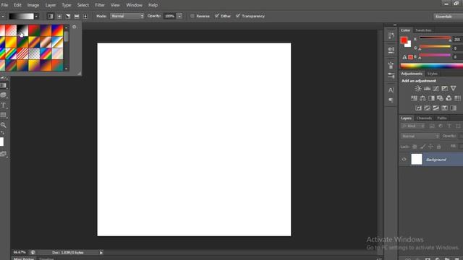Image resolution: width=463 pixels, height=260 pixels.
Task: Click the foreground color swatch in Color panel
Action: coord(404,40)
